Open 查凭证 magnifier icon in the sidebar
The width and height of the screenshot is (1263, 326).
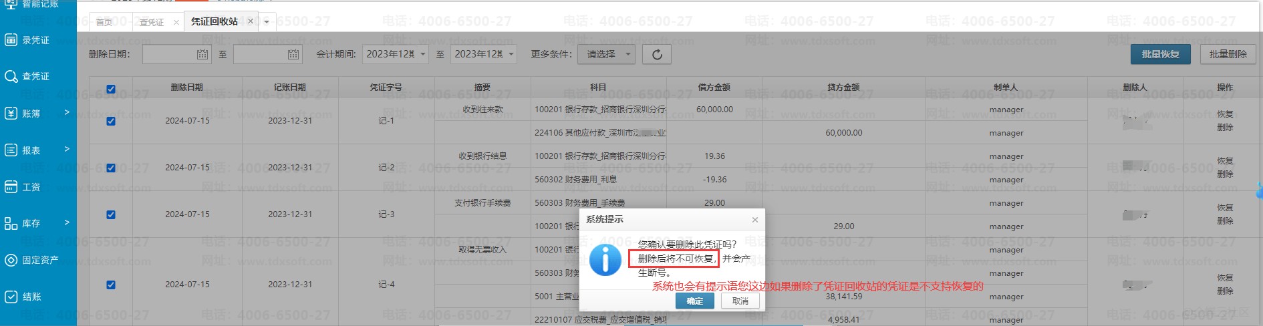click(11, 76)
